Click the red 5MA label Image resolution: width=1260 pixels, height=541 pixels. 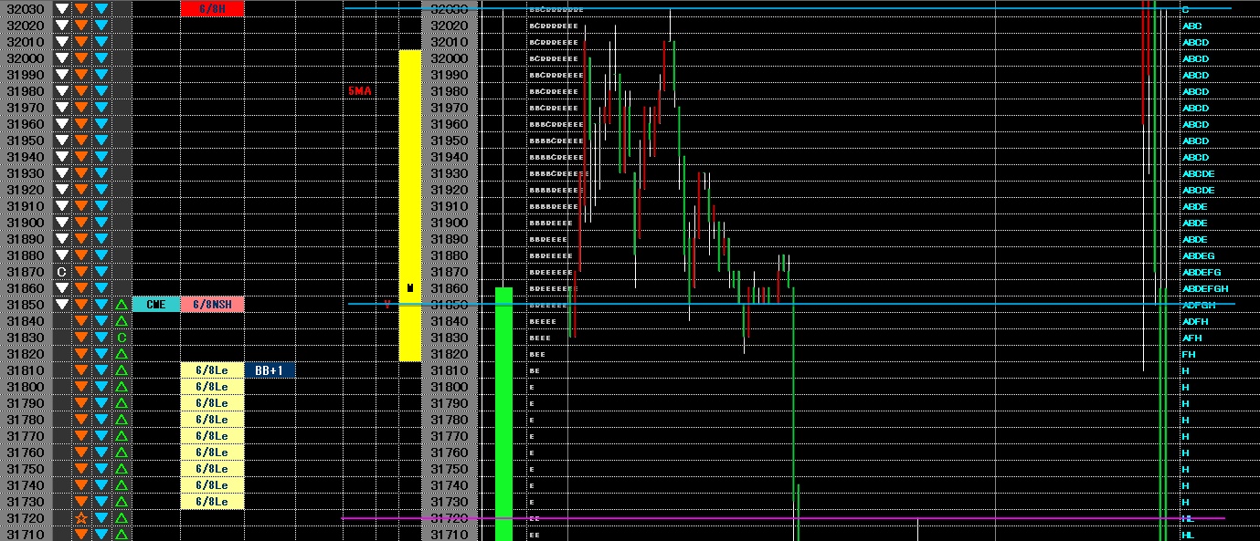coord(359,91)
